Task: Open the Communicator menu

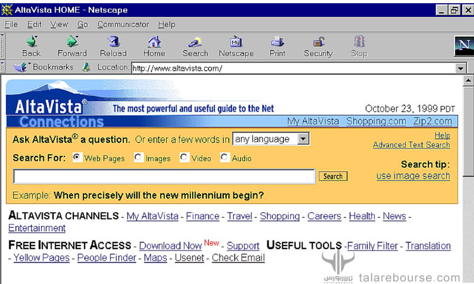Action: tap(123, 25)
